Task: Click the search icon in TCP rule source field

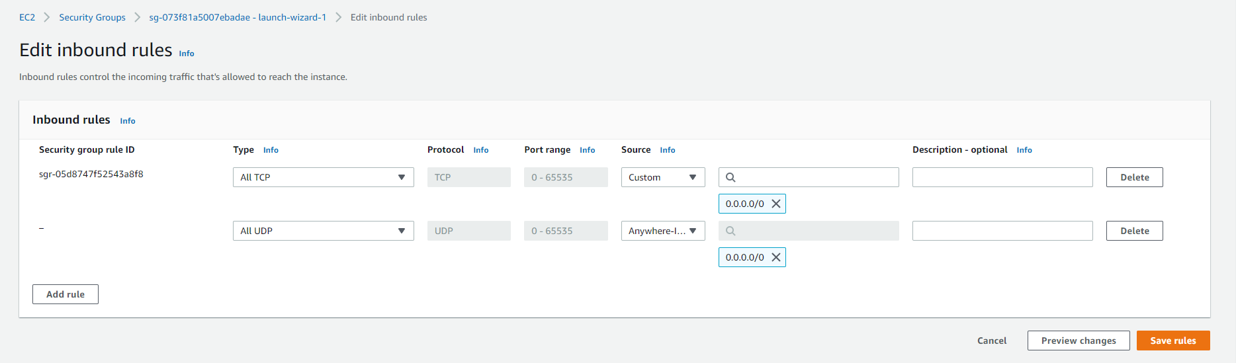Action: [730, 177]
